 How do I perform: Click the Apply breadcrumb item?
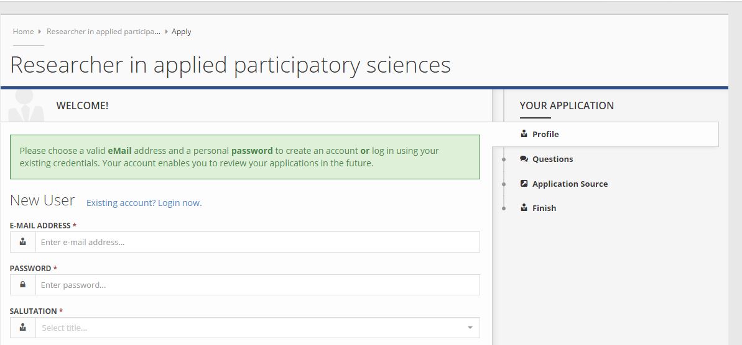(x=182, y=32)
